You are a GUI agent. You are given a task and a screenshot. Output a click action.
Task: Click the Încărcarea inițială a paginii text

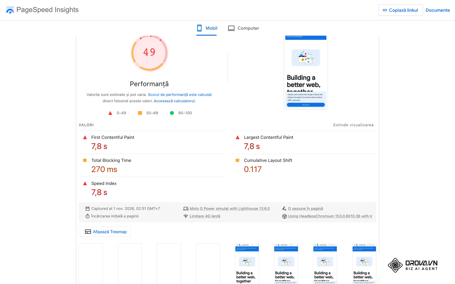(115, 216)
